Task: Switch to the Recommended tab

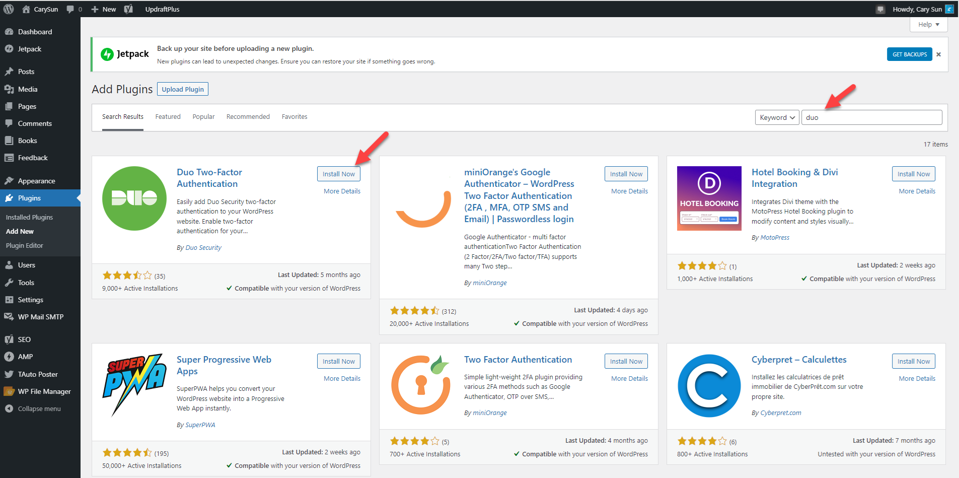Action: 248,117
